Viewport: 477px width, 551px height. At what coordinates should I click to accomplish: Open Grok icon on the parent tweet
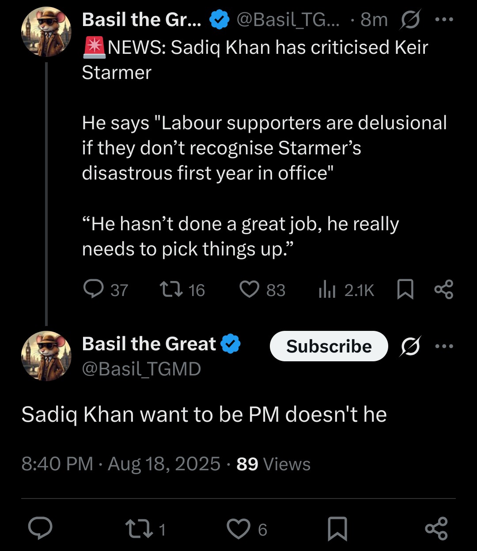(x=411, y=20)
